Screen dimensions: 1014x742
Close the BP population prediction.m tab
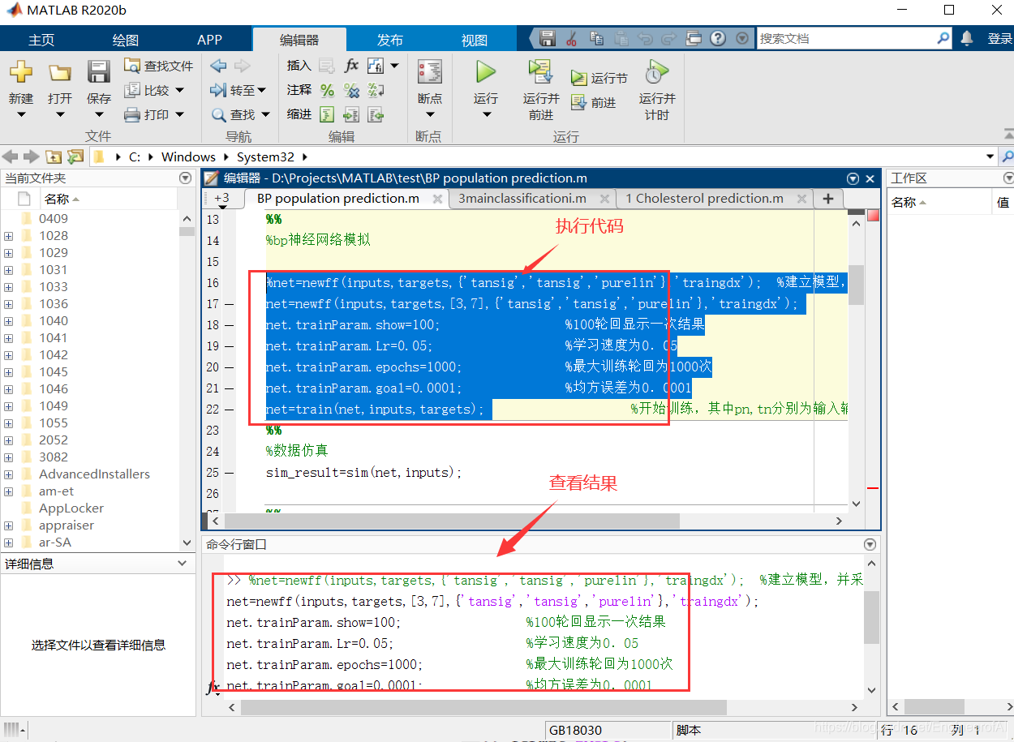coord(437,199)
